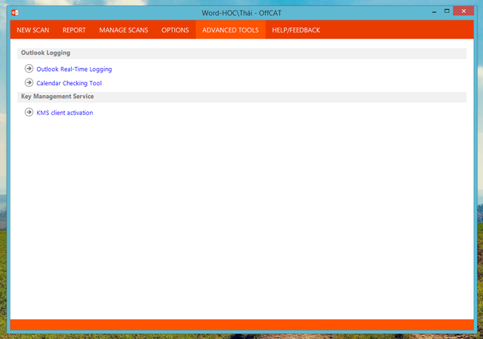Select the ADVANCED TOOLS tab
483x339 pixels.
click(230, 30)
